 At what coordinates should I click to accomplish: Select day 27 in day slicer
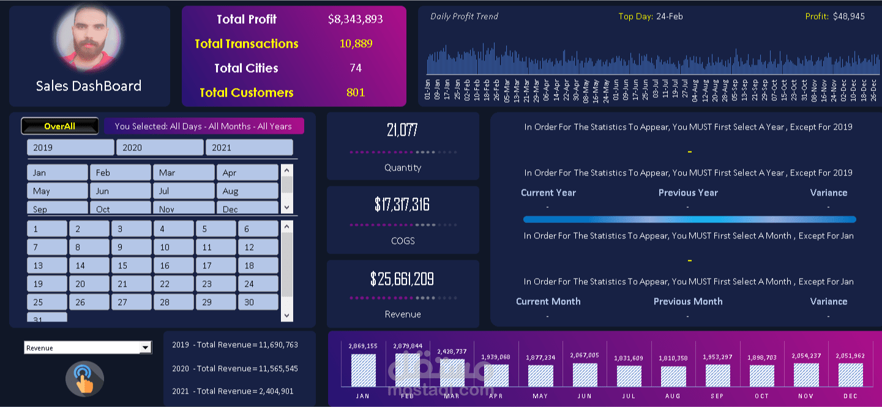point(131,302)
